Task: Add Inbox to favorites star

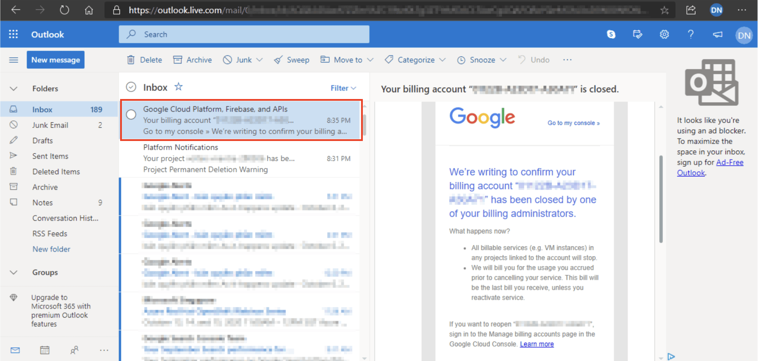Action: pyautogui.click(x=178, y=87)
